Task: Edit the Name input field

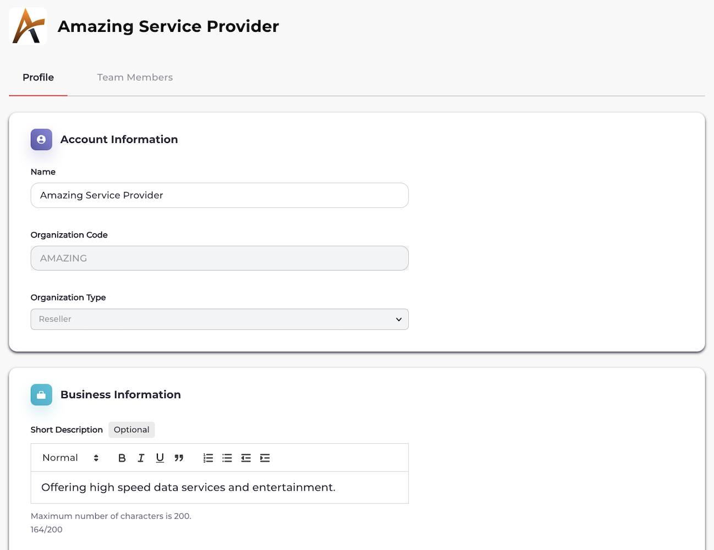Action: (x=219, y=195)
